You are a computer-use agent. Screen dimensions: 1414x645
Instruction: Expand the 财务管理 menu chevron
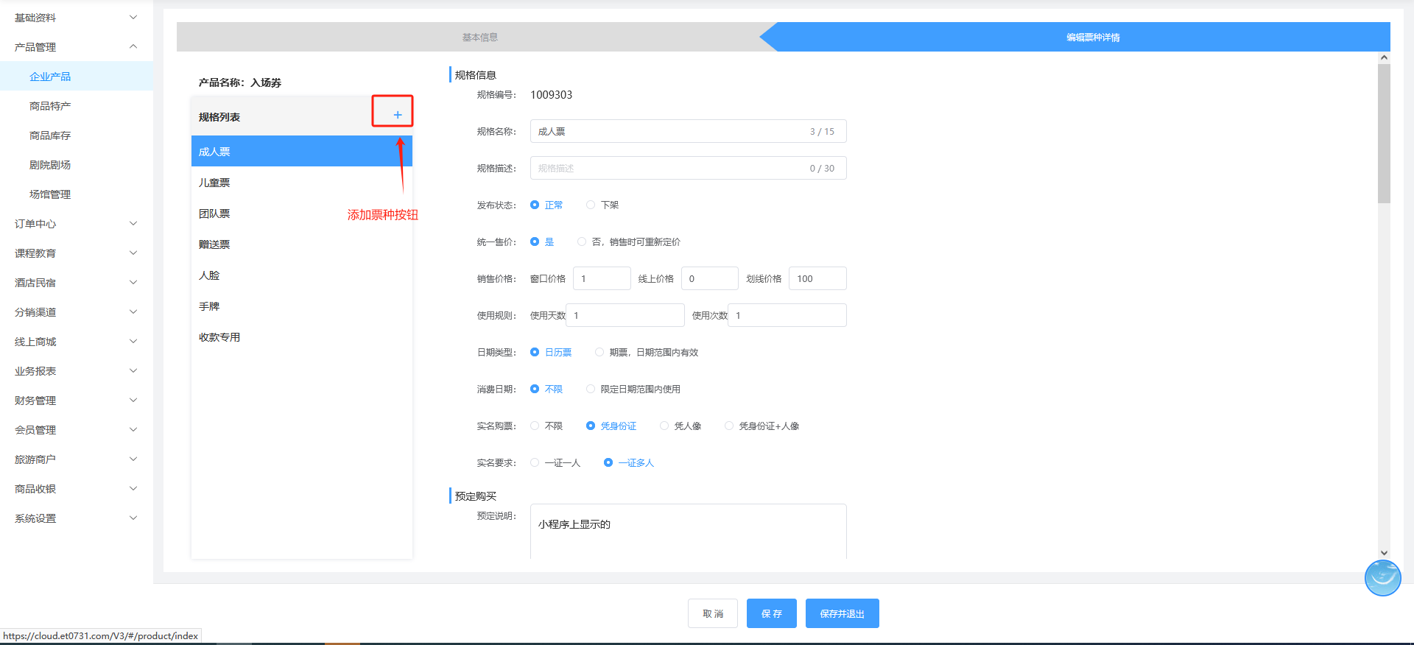pyautogui.click(x=133, y=401)
